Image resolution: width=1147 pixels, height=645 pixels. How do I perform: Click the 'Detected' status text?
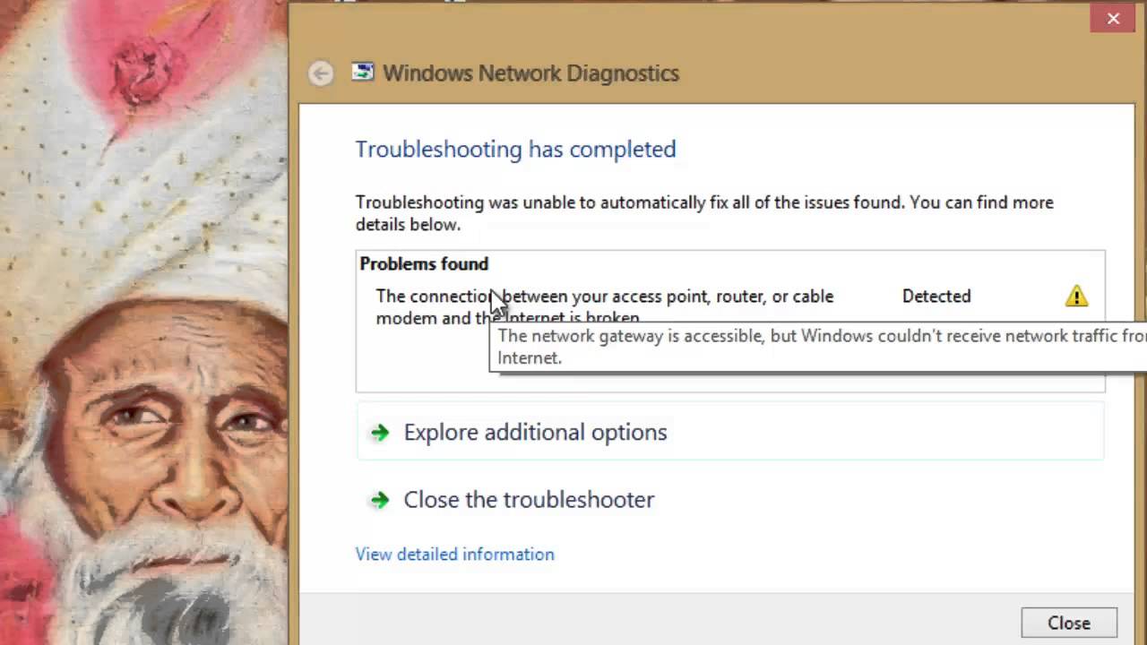[x=936, y=297]
